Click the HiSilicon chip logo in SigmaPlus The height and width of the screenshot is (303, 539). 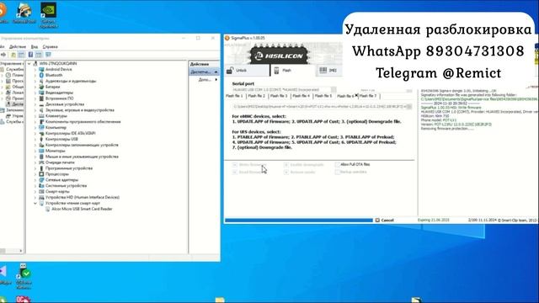279,54
